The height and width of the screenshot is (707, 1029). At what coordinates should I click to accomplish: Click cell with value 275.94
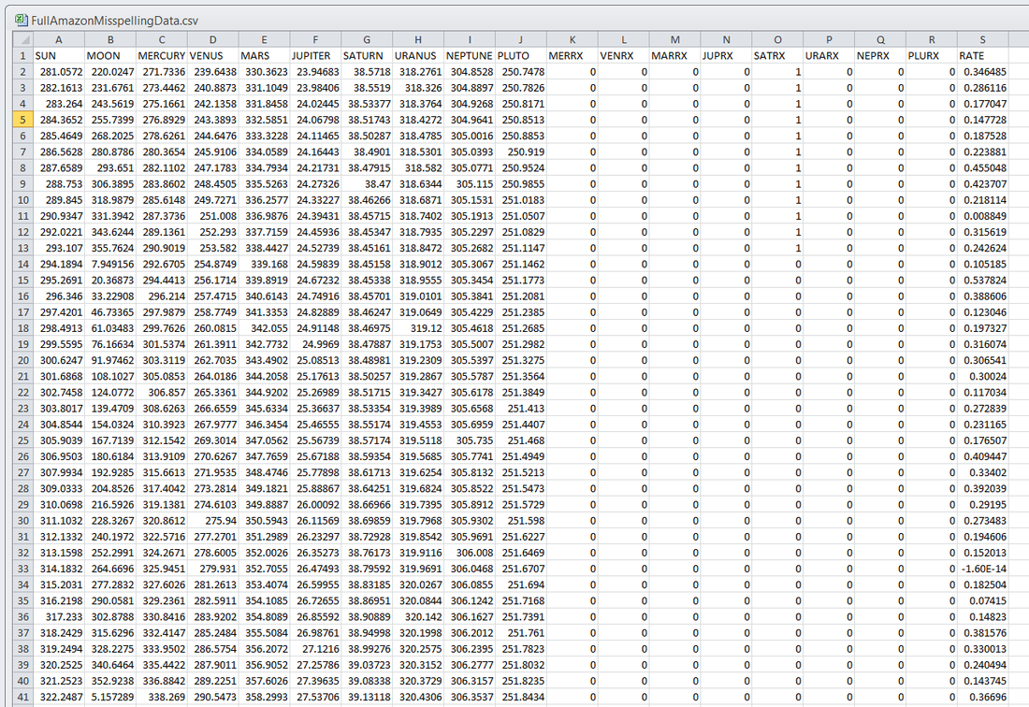click(x=212, y=520)
